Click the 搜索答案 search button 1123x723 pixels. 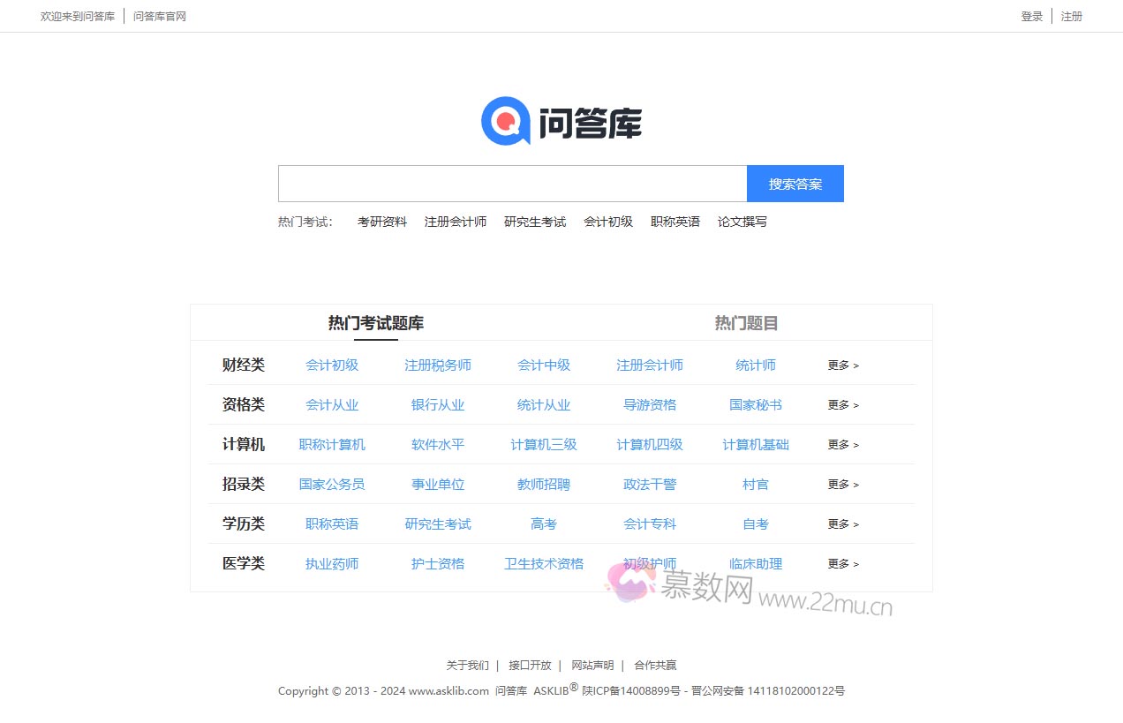click(795, 184)
